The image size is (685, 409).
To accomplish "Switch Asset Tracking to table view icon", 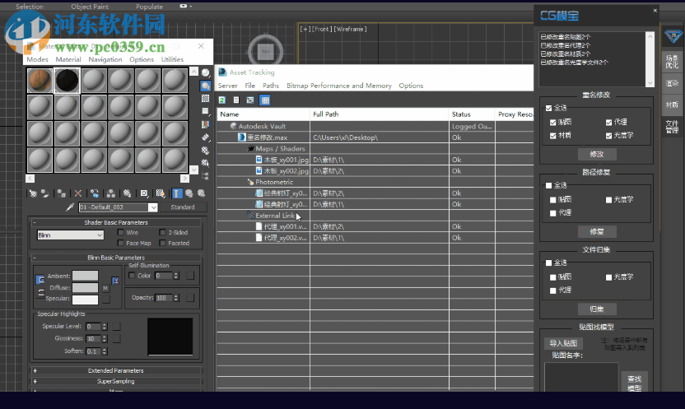I will pos(265,100).
